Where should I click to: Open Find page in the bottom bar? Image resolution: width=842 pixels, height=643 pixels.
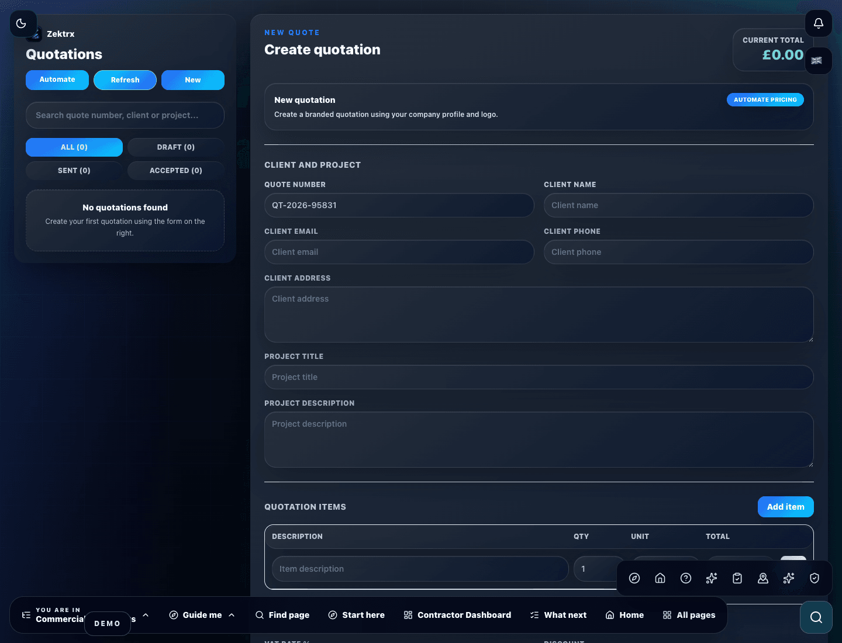pyautogui.click(x=282, y=615)
